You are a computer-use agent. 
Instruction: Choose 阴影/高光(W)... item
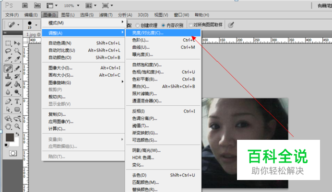pyautogui.click(x=163, y=150)
